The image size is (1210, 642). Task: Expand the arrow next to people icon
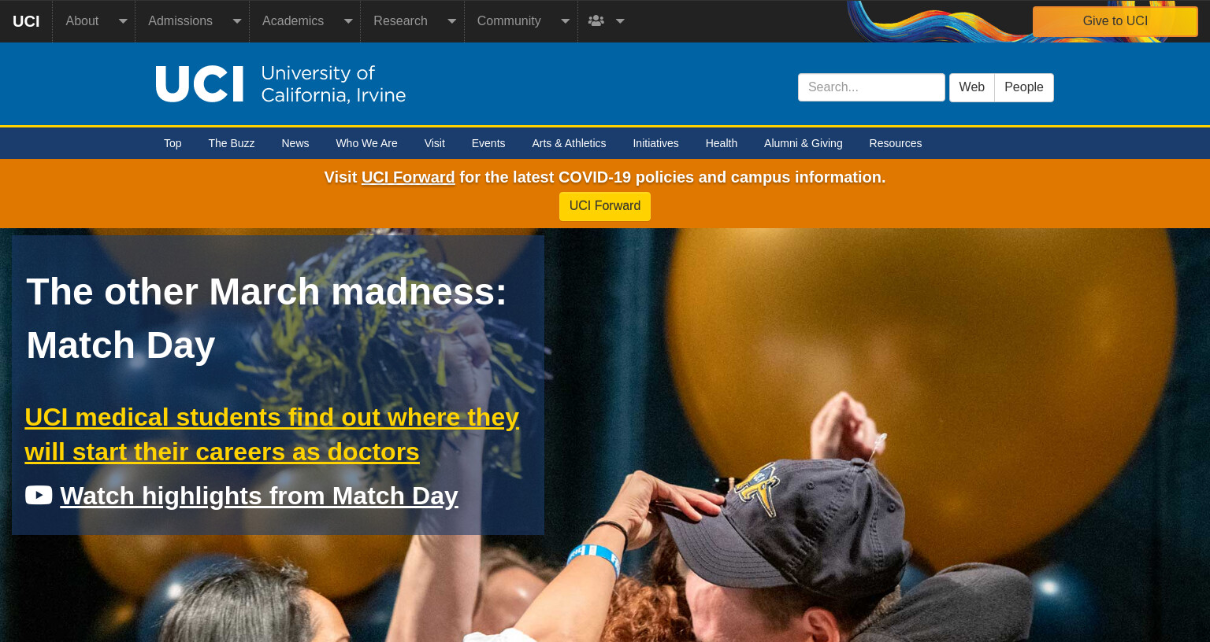click(x=620, y=21)
